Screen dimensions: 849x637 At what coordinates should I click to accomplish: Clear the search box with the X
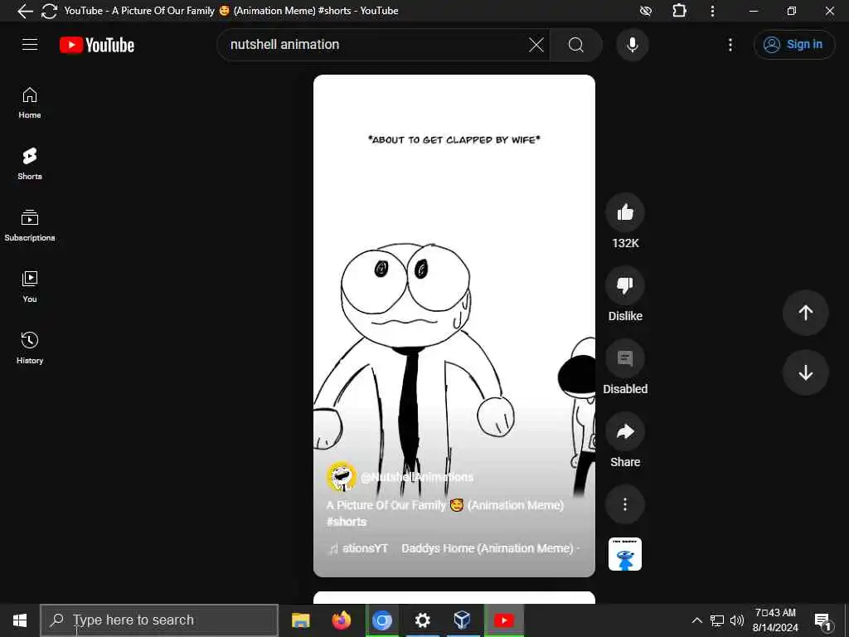[x=536, y=45]
